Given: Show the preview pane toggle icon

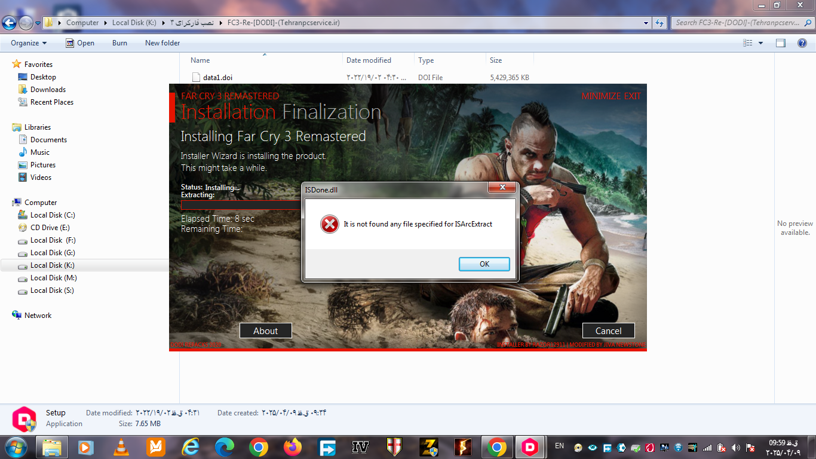Looking at the screenshot, I should 780,43.
